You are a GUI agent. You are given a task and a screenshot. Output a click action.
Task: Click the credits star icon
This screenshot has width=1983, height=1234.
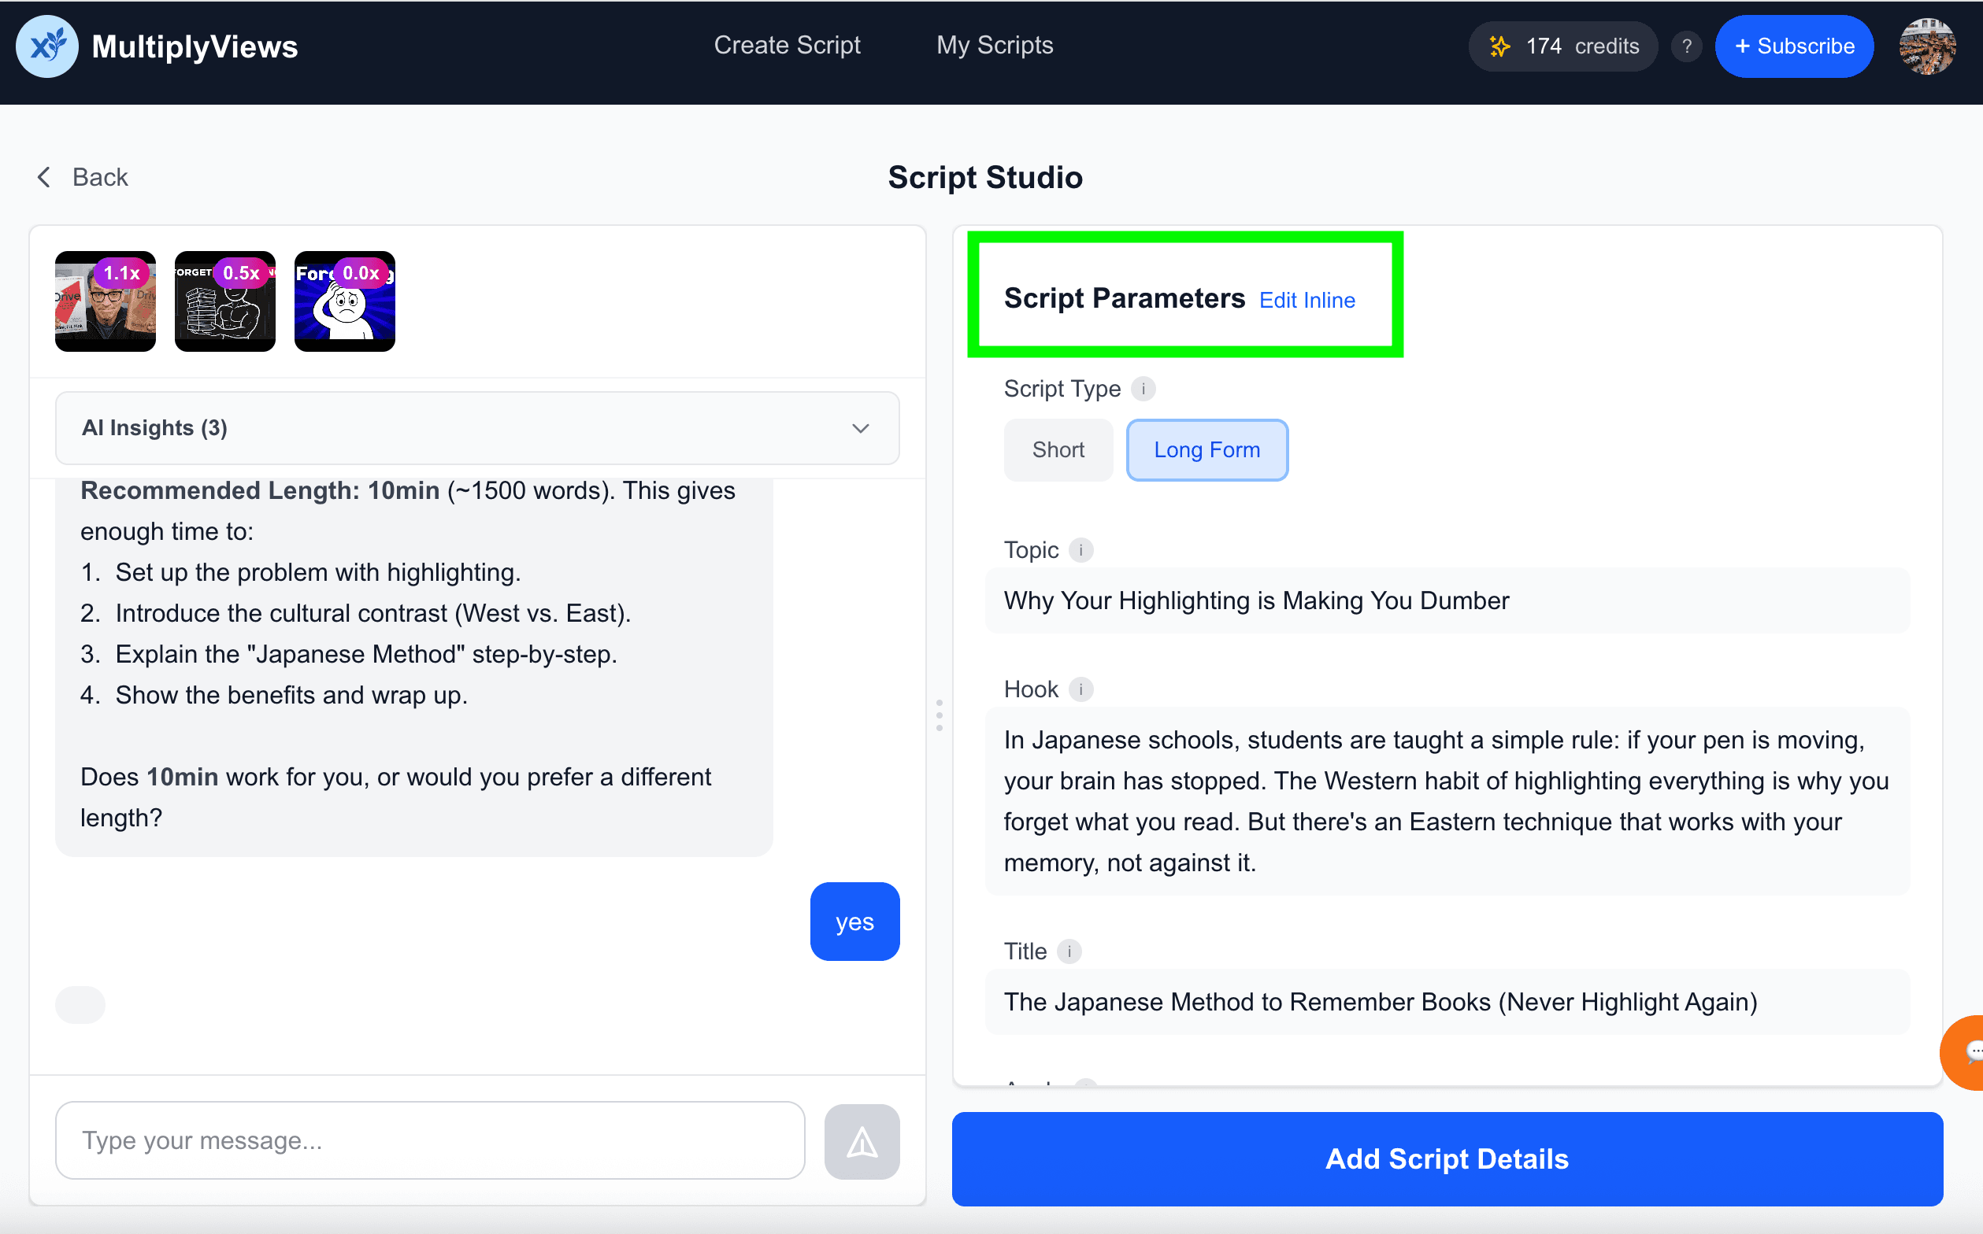coord(1499,46)
